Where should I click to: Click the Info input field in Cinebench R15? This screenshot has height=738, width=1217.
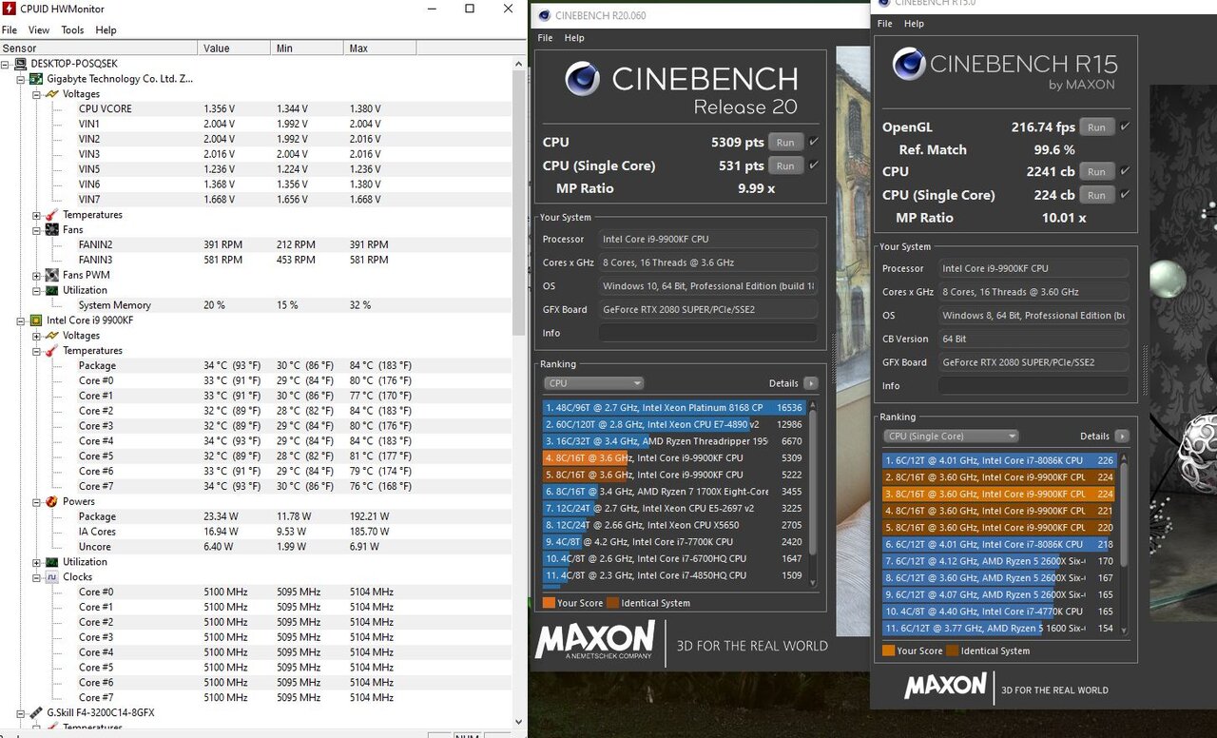(1033, 385)
